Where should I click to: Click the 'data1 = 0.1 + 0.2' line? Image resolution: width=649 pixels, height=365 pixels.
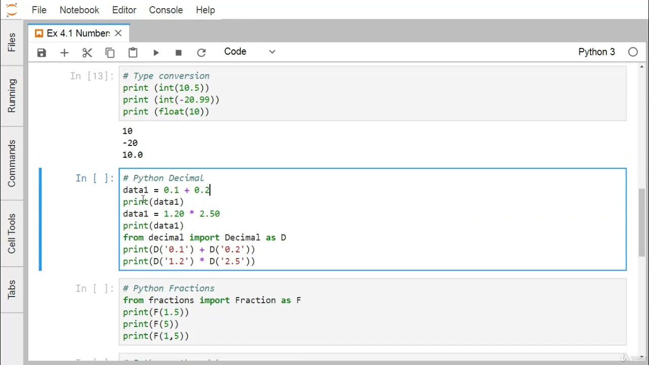[166, 190]
